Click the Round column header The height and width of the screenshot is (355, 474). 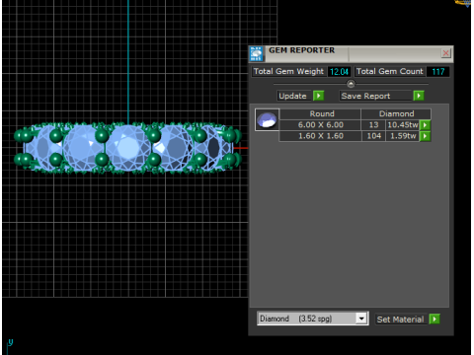pos(320,113)
